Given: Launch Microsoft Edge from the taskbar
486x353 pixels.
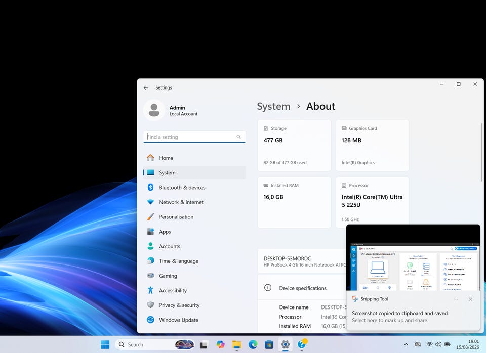Looking at the screenshot, I should coord(253,344).
